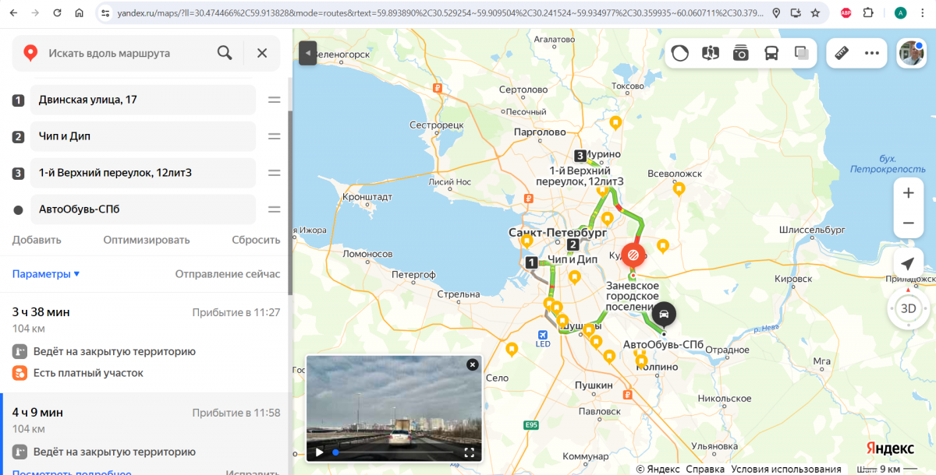Open the Chrome three-dot menu
Viewport: 936px width, 475px height.
tap(923, 13)
